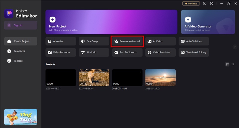The height and width of the screenshot is (128, 239).
Task: Select the Remove watermark tool
Action: 127,41
